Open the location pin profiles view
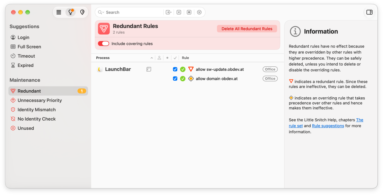 tap(82, 12)
